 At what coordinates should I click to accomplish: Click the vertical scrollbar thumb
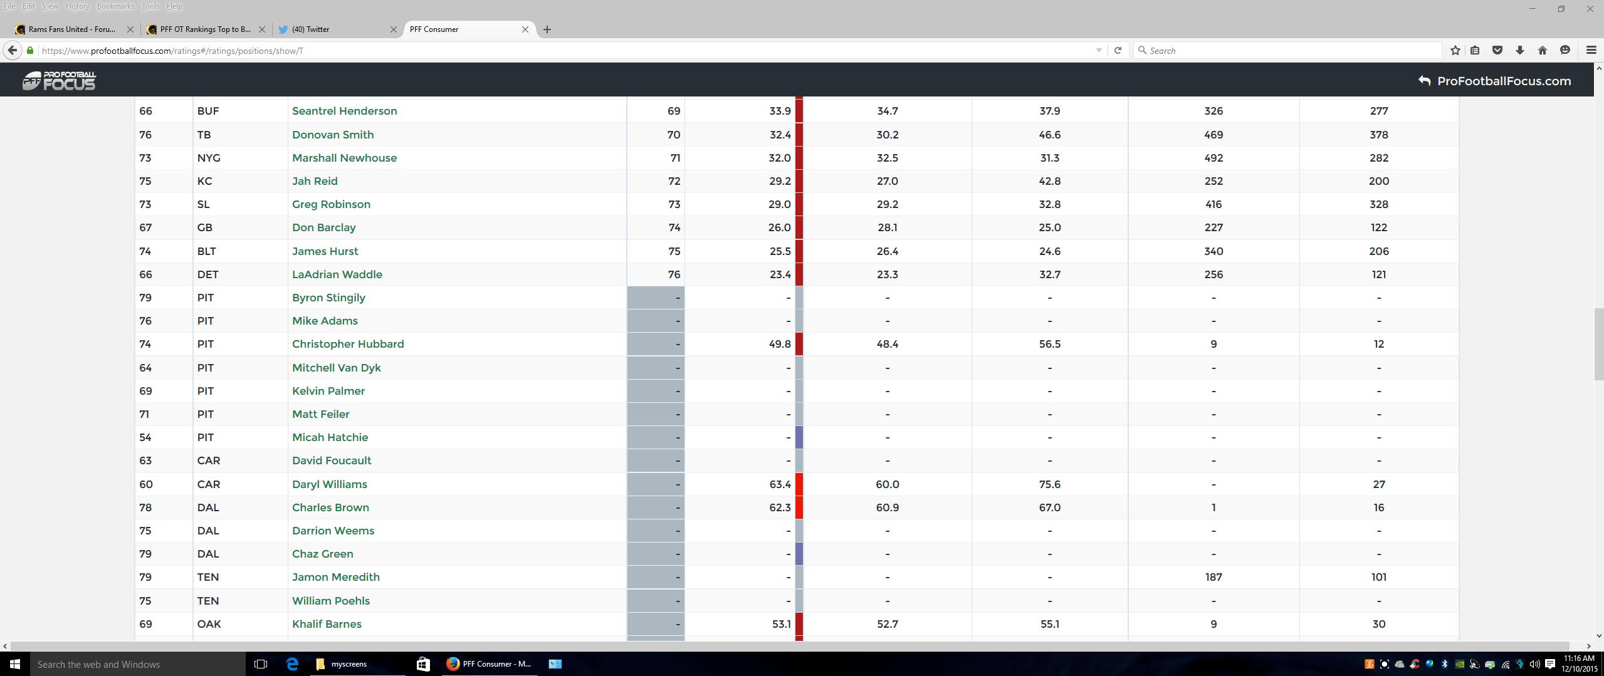coord(1598,344)
